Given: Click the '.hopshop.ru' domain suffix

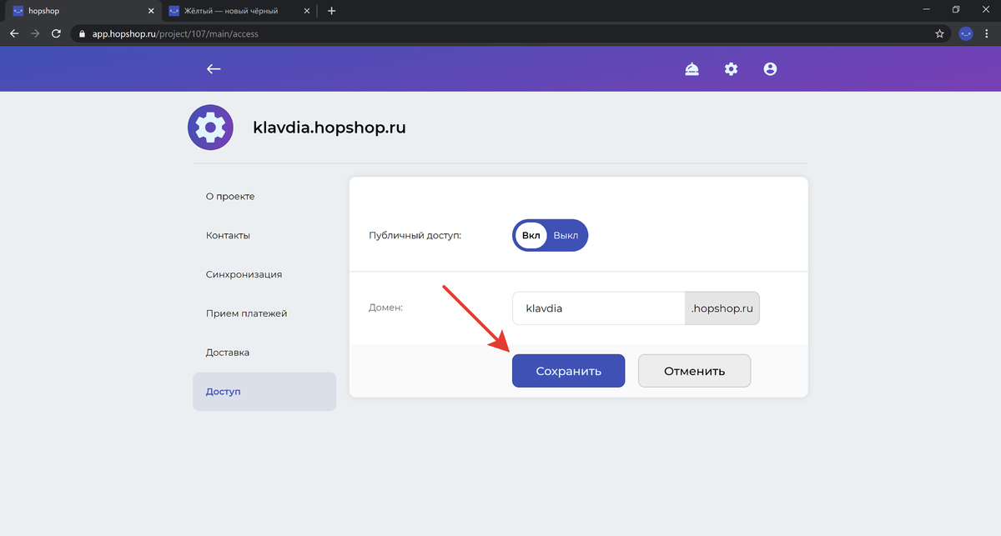Looking at the screenshot, I should point(722,308).
